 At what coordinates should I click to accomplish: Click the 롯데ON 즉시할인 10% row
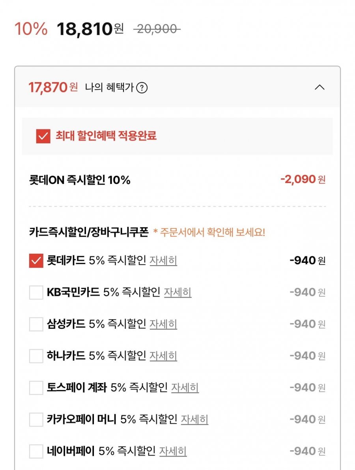click(x=80, y=180)
